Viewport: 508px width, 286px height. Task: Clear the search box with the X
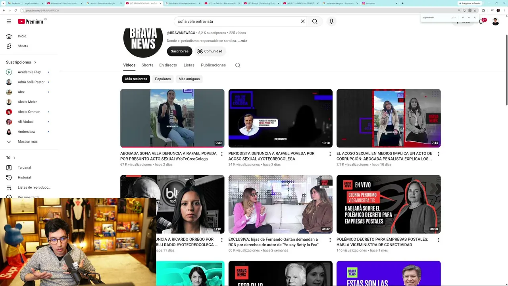click(x=303, y=21)
